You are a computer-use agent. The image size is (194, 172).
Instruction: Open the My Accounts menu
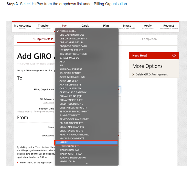pos(22,27)
